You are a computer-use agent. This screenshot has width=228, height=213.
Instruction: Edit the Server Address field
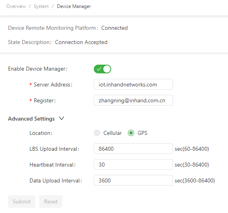tap(133, 84)
